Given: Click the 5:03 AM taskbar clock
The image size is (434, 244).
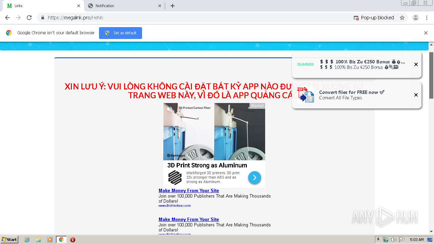Looking at the screenshot, I should click(x=417, y=240).
